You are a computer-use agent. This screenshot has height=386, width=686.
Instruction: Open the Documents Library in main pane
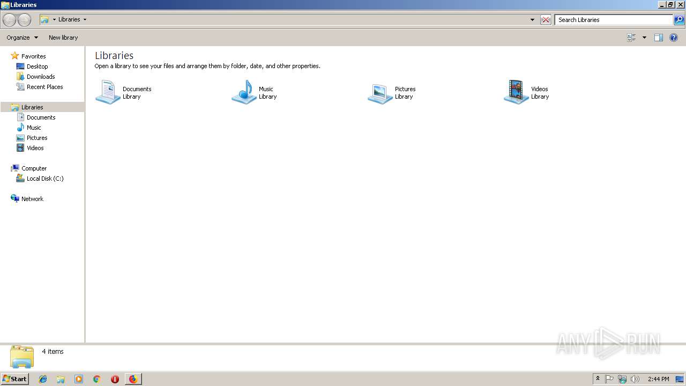click(124, 92)
